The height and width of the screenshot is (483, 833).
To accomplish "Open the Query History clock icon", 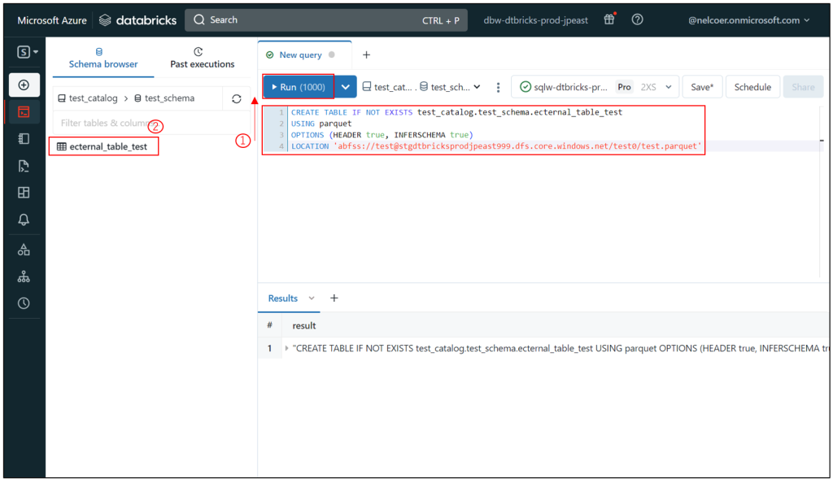I will tap(24, 303).
